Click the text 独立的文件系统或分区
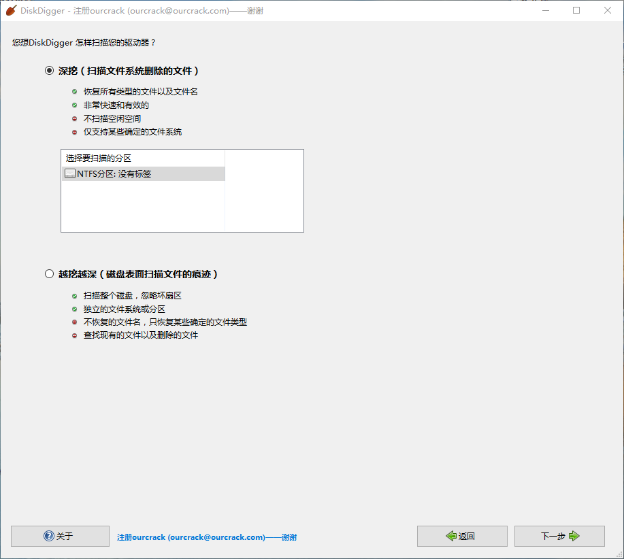624x559 pixels. 124,309
